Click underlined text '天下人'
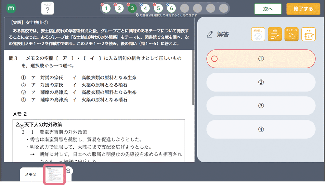 (x=31, y=125)
